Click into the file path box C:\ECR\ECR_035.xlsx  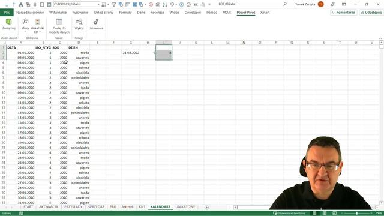75,4
